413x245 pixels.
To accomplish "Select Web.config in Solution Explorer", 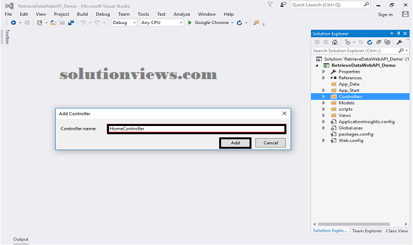I will (351, 141).
